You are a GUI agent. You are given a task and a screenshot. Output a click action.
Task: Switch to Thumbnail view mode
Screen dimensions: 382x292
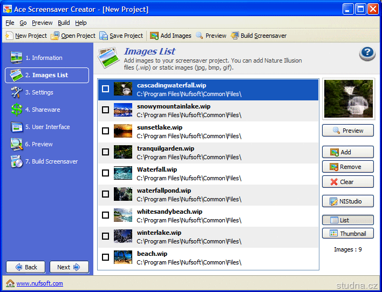tap(348, 234)
